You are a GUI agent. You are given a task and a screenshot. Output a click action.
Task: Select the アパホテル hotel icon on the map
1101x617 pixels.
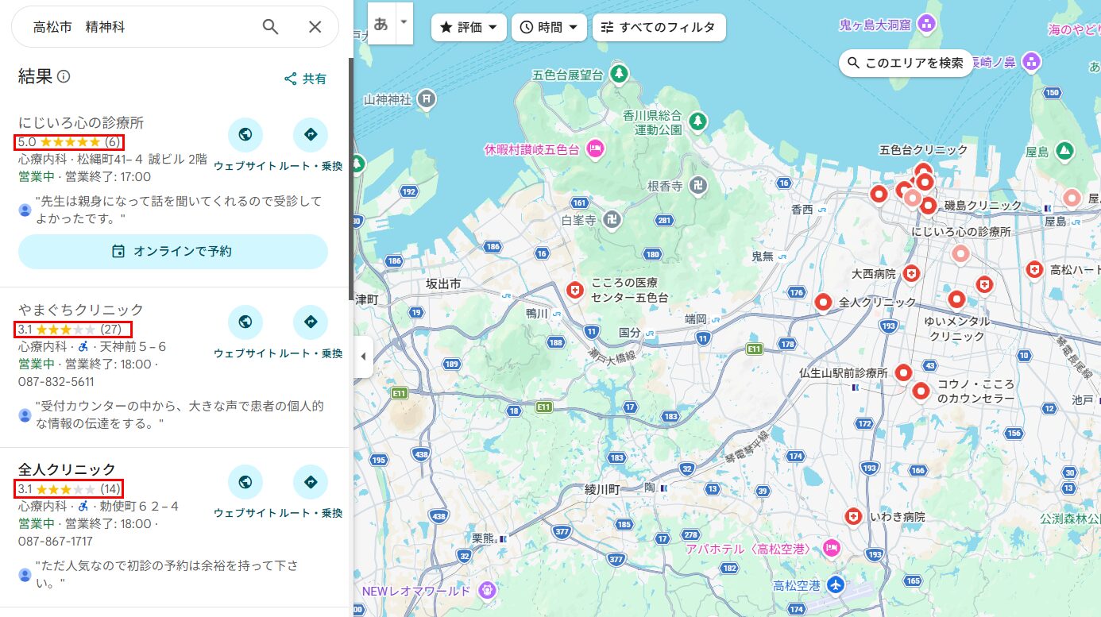click(x=830, y=548)
